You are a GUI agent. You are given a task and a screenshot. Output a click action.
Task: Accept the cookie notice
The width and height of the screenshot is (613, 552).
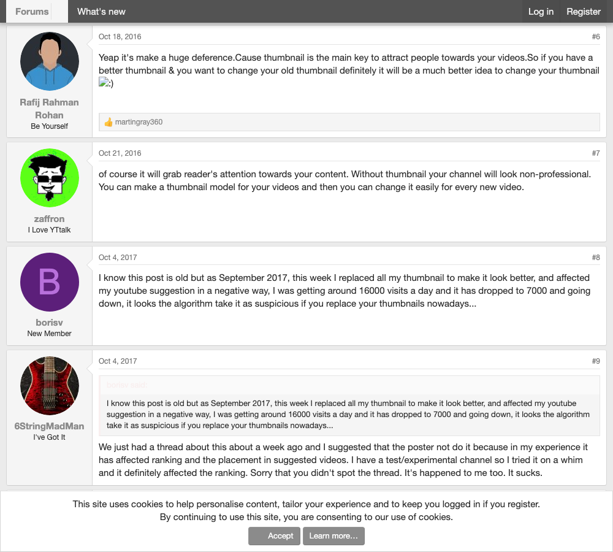pos(274,536)
